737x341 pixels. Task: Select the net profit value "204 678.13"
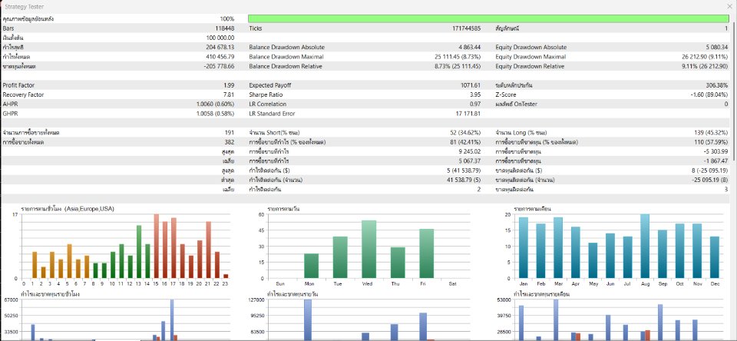pyautogui.click(x=220, y=47)
